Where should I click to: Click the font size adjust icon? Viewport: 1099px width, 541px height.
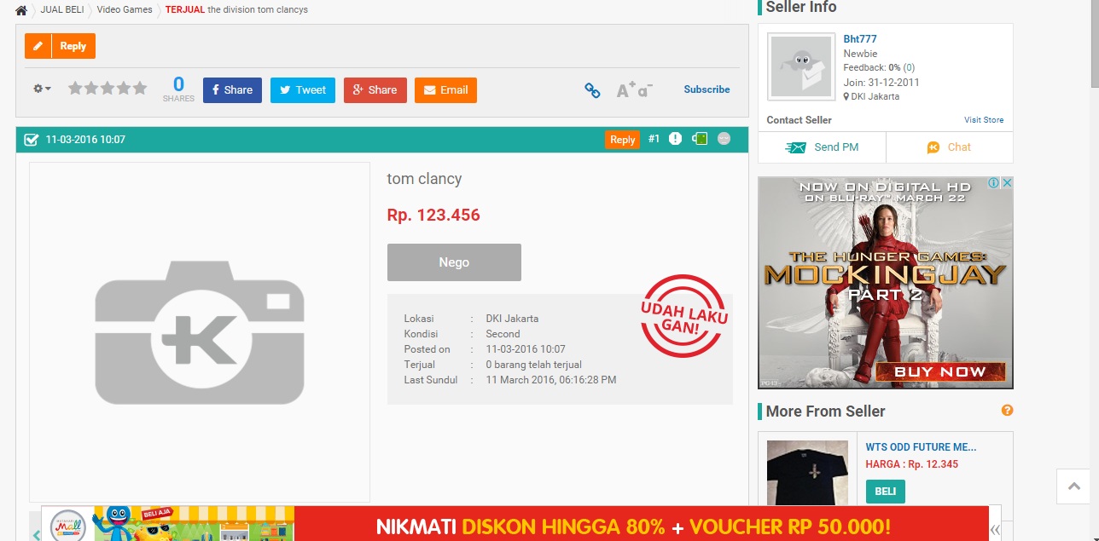click(x=634, y=90)
